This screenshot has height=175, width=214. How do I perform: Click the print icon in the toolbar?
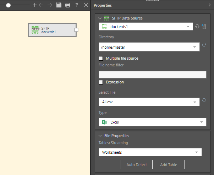(x=67, y=5)
